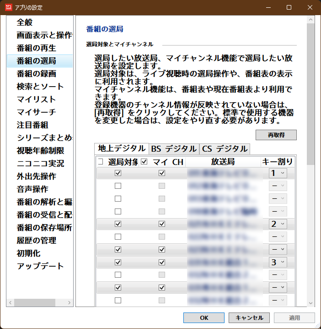Click main panel scroll-up arrow

(310, 20)
